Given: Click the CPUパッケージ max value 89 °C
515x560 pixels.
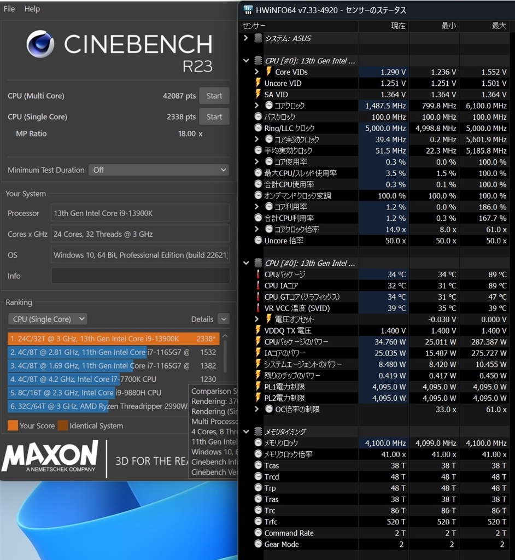Looking at the screenshot, I should (498, 275).
